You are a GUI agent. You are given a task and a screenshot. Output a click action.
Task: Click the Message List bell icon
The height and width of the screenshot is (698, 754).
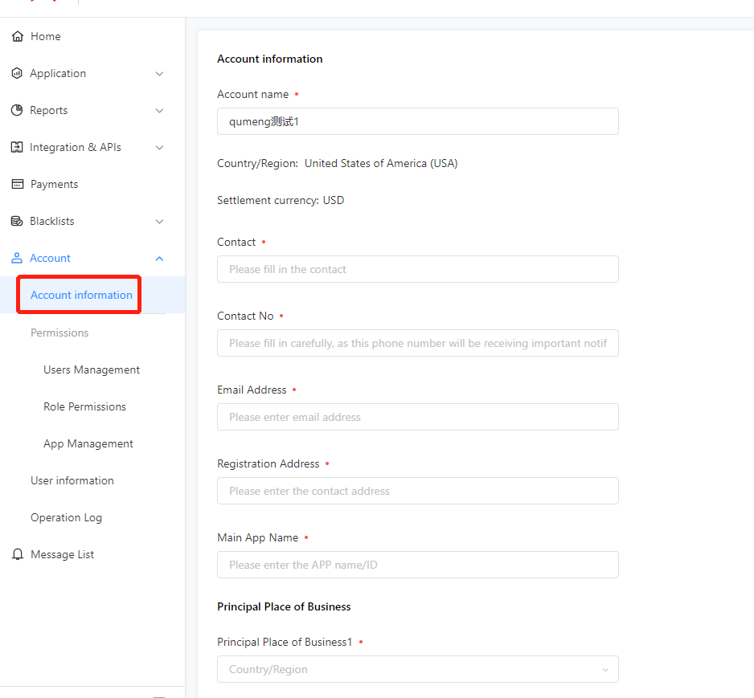18,554
